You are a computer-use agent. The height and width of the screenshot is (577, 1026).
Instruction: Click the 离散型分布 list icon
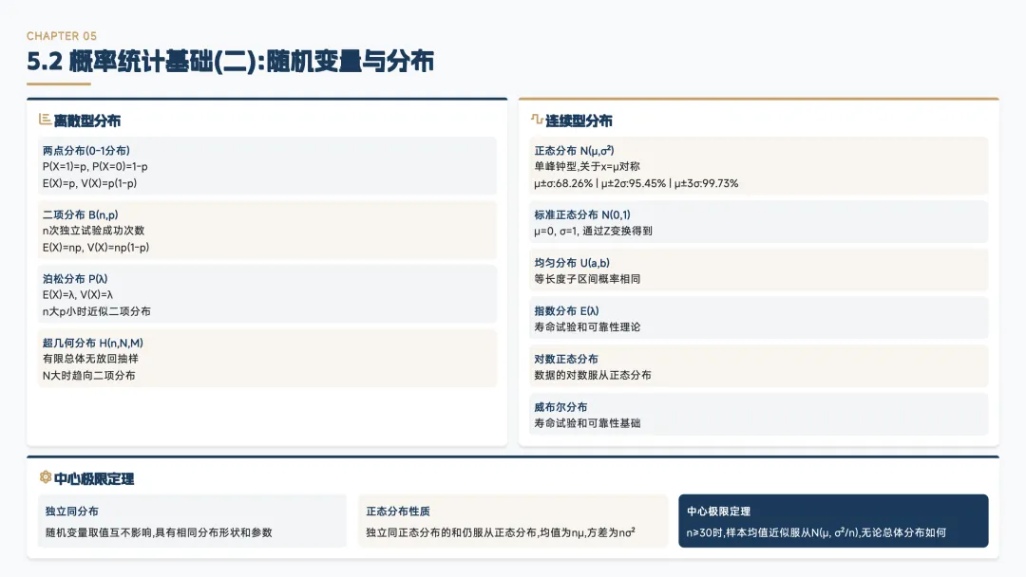click(x=46, y=119)
